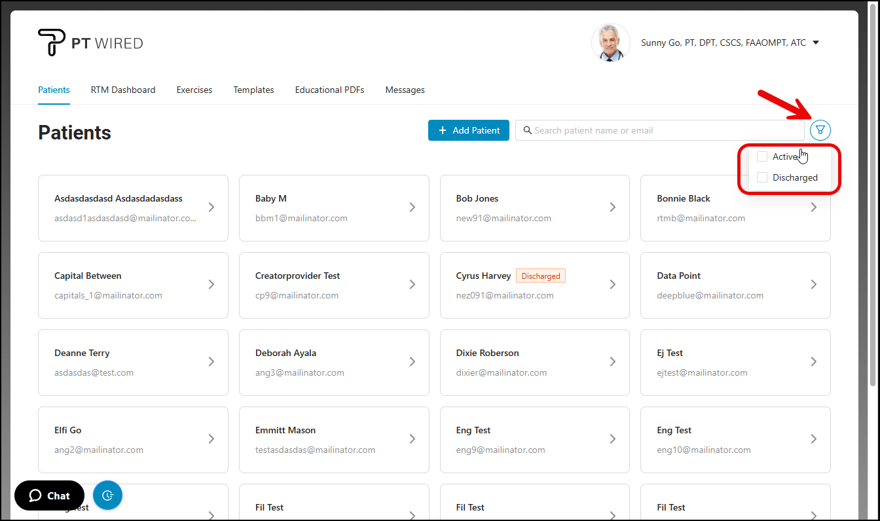Click the chevron on Baby M card
The image size is (880, 521).
pyautogui.click(x=412, y=207)
